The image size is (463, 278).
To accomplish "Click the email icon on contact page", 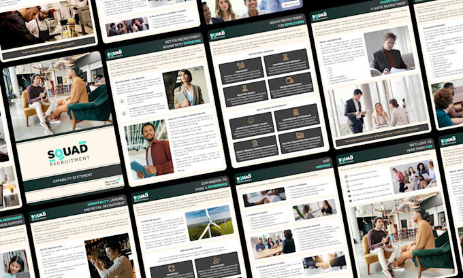I will pos(347,182).
